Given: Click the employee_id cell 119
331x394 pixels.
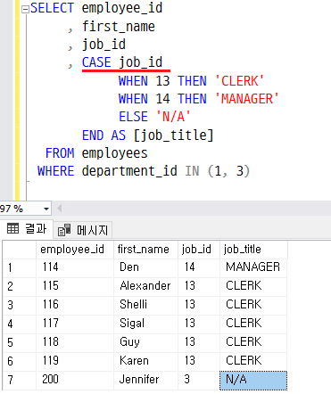Looking at the screenshot, I should [75, 361].
